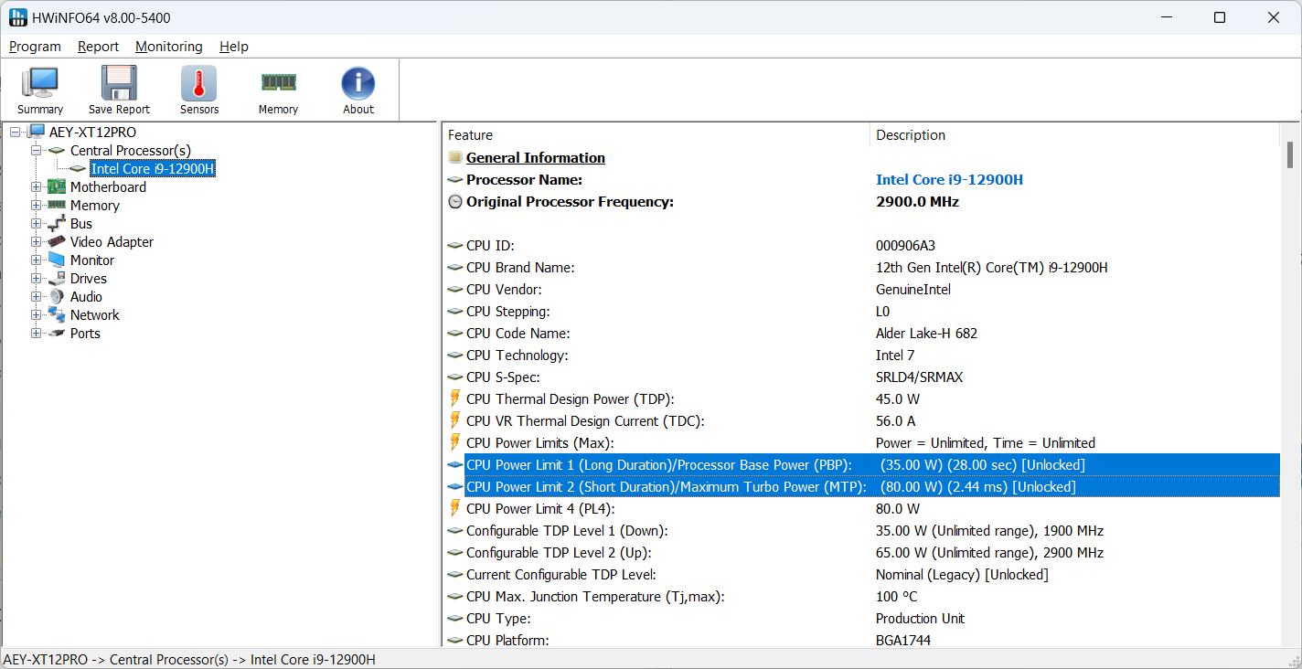Viewport: 1302px width, 669px height.
Task: Select the CPU Power Limit 1 (Long Duration) row
Action: coord(861,465)
